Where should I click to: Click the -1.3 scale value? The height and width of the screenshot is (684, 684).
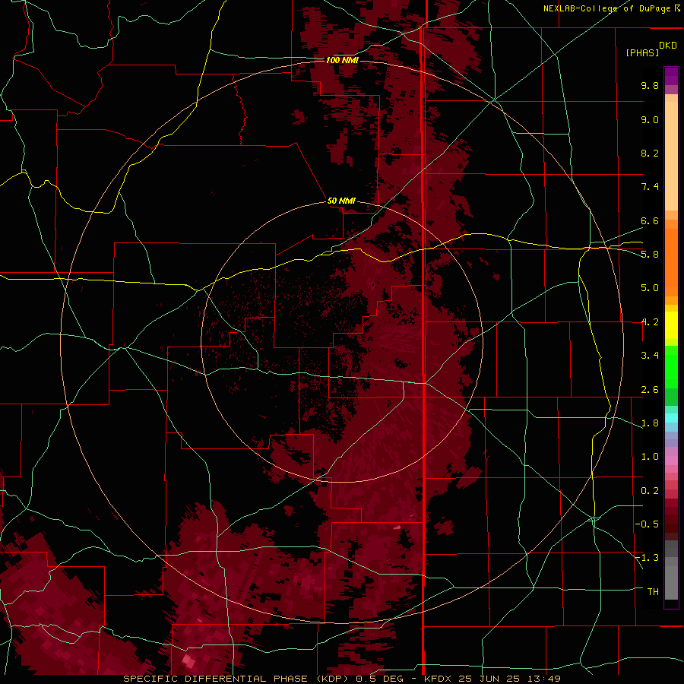coord(647,558)
